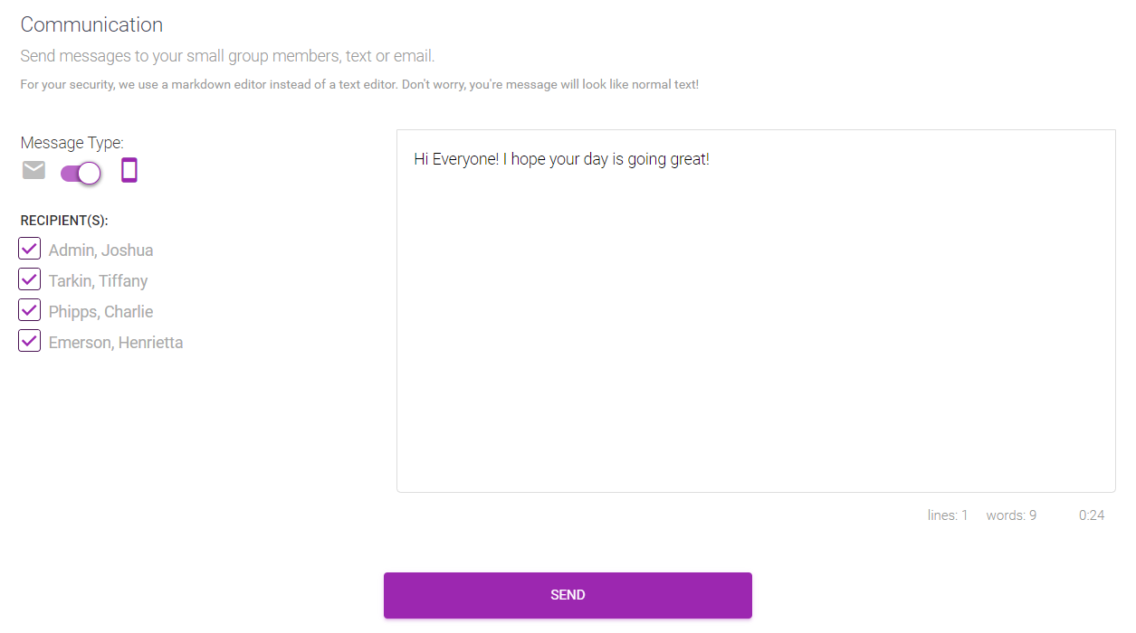The image size is (1136, 633).
Task: Click the RECIPIENT(S) section label
Action: pyautogui.click(x=64, y=221)
